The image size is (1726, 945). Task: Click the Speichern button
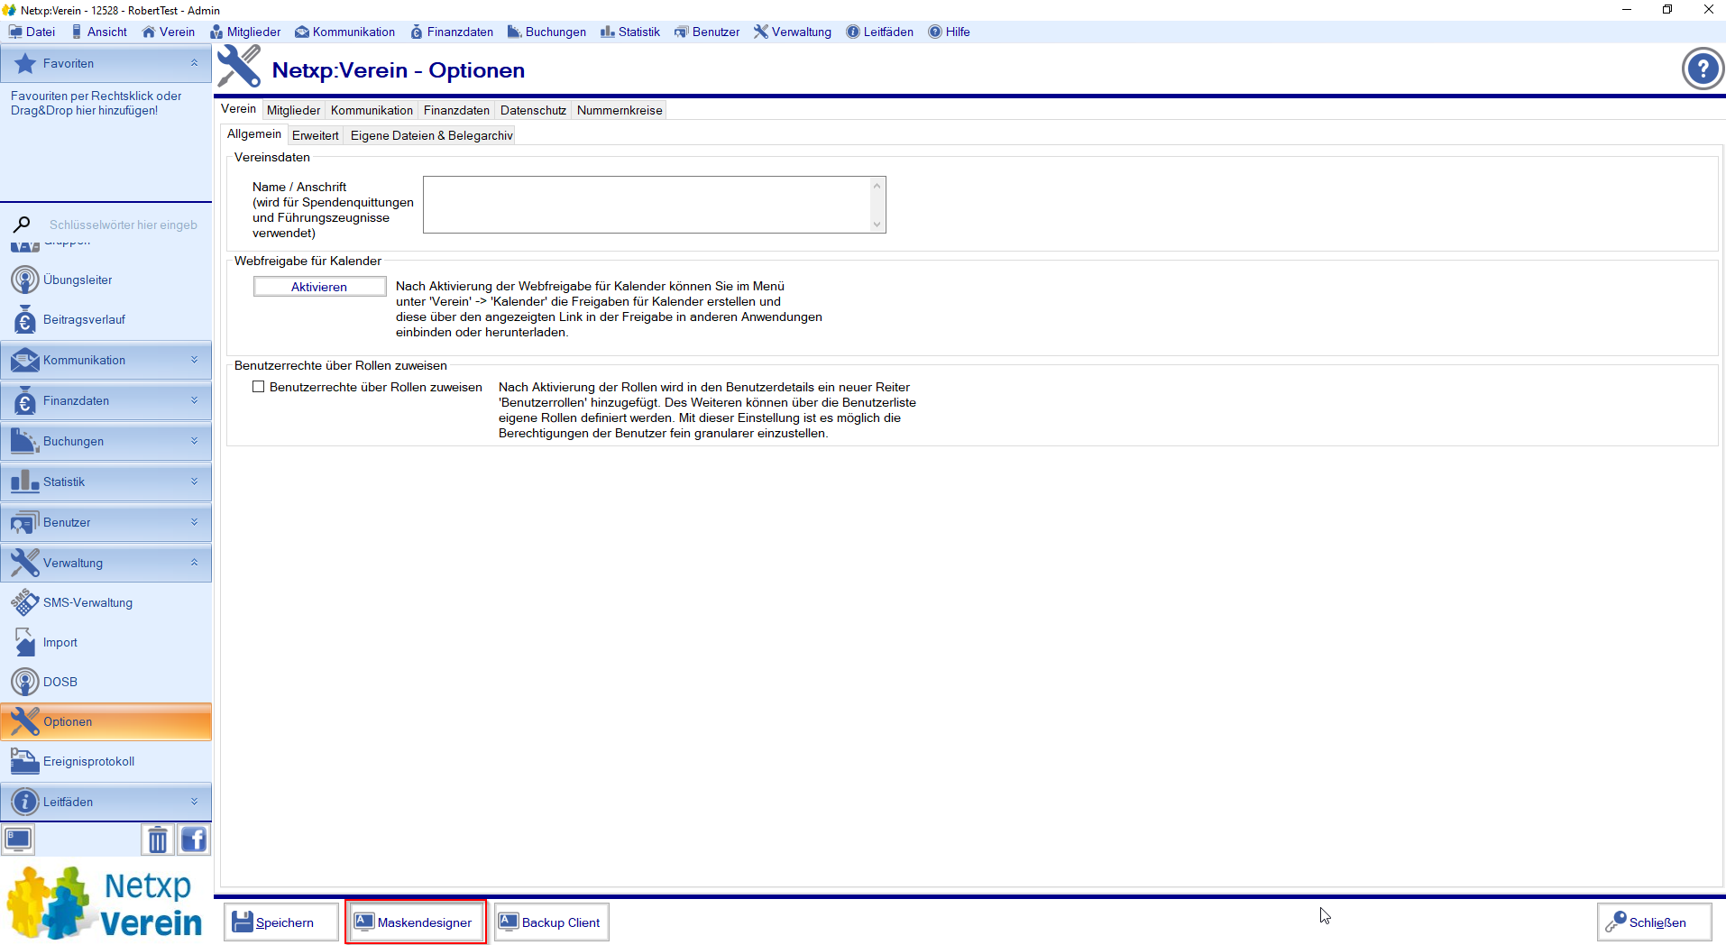pos(280,922)
